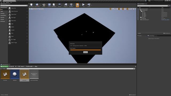Select the Empty Pawn placement icon

tap(10, 14)
